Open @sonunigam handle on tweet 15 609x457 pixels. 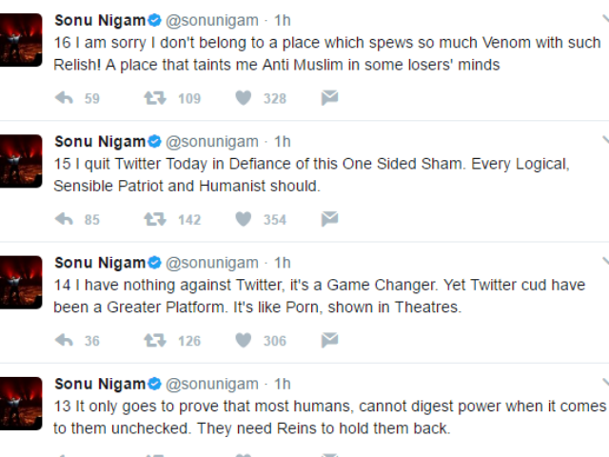click(212, 142)
